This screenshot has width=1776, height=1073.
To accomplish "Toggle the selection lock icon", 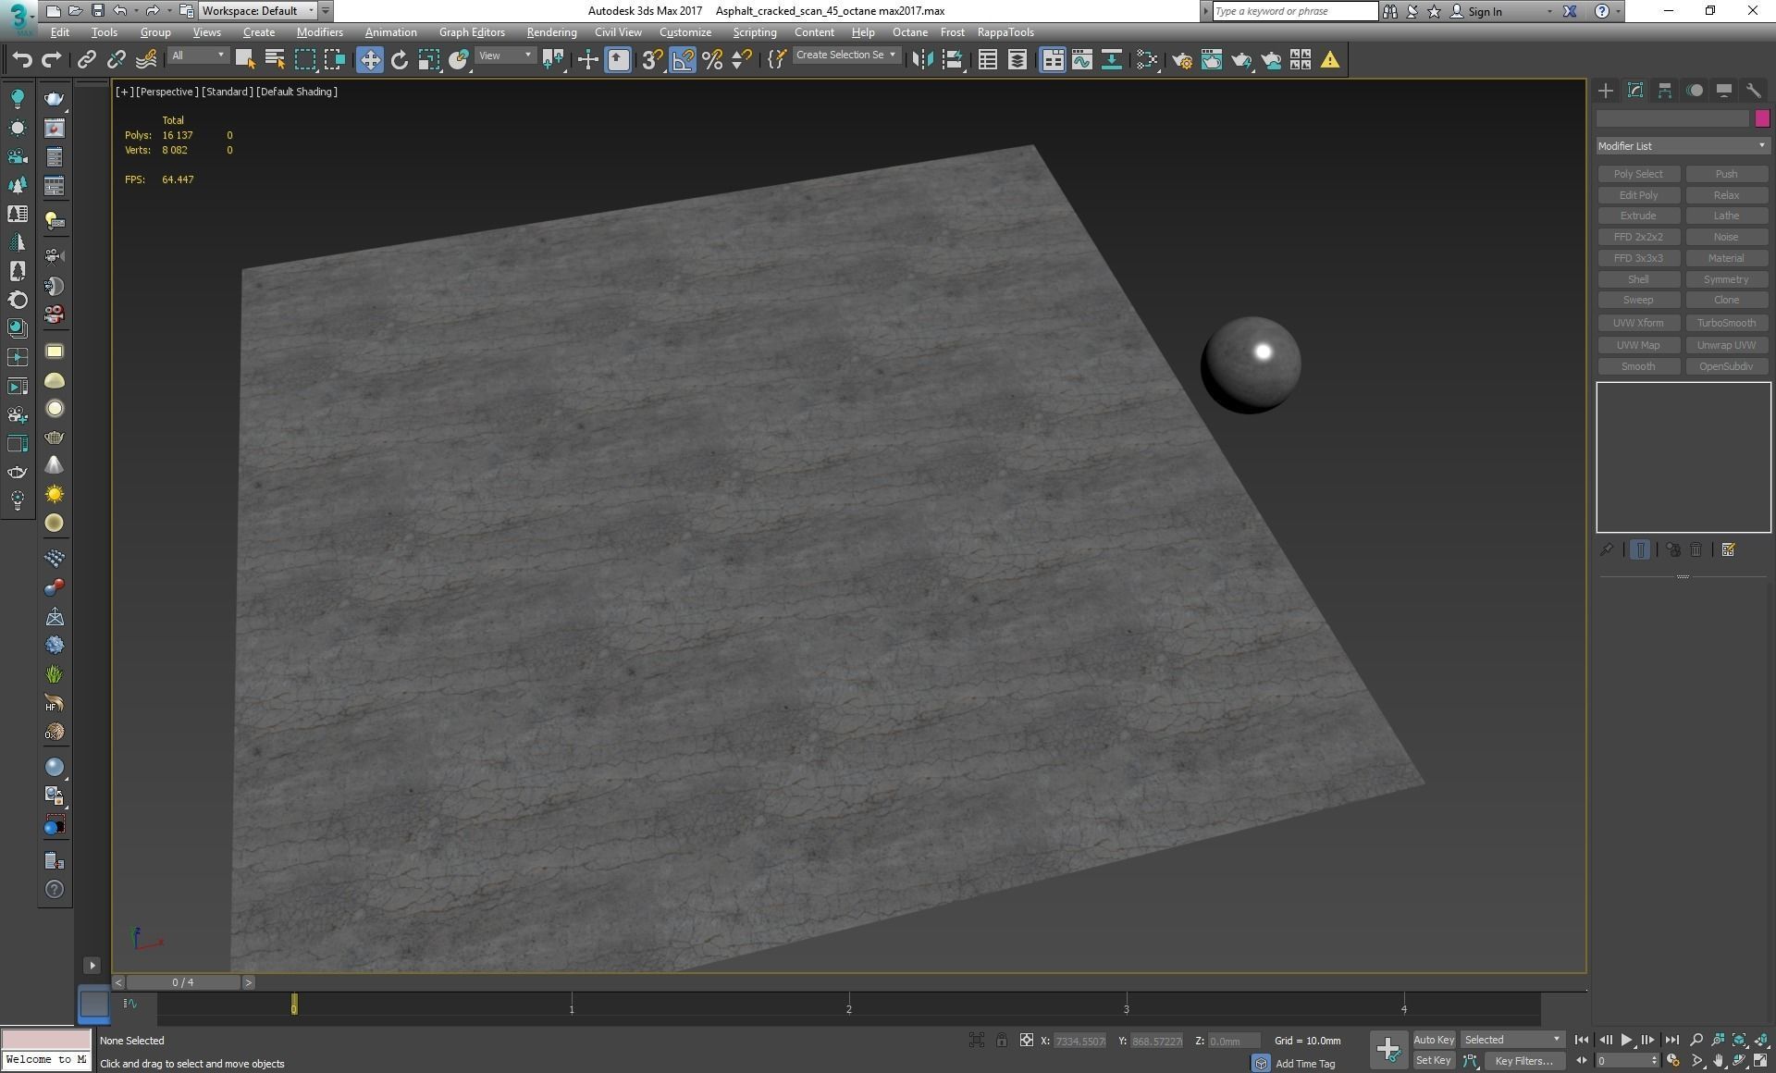I will click(1001, 1041).
